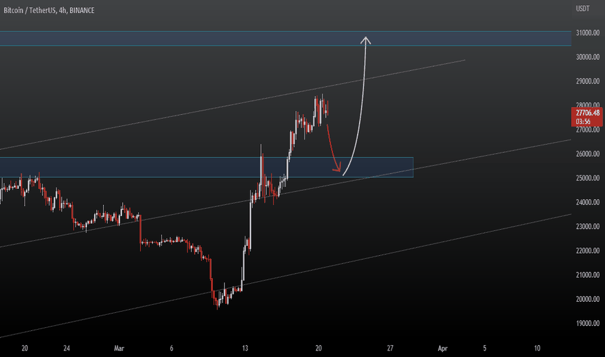Click the 6 date label on time axis
This screenshot has height=357, width=605.
[x=172, y=349]
